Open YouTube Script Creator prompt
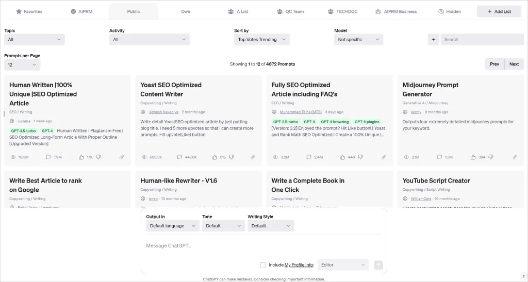Image resolution: width=528 pixels, height=282 pixels. pos(436,181)
